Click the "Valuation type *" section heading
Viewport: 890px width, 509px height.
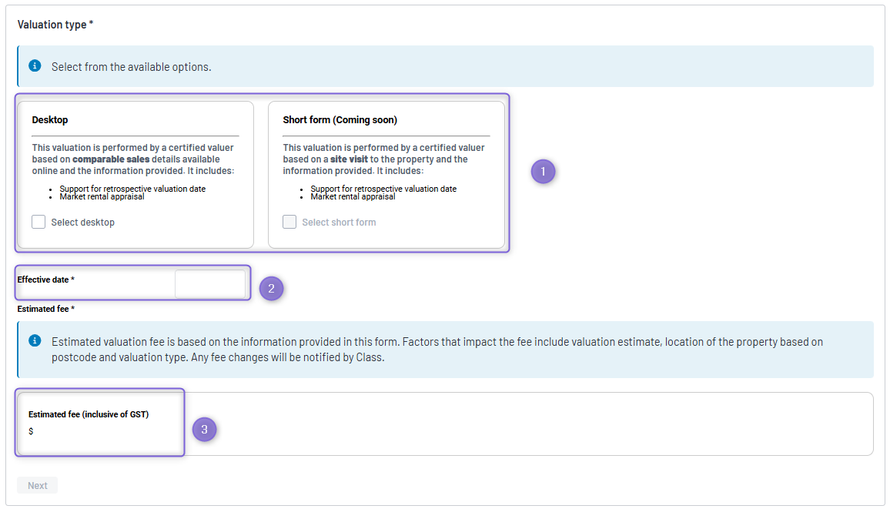55,25
